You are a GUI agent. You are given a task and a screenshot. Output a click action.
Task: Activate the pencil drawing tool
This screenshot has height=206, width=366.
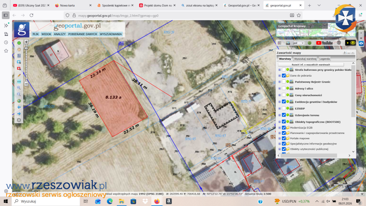(19, 75)
